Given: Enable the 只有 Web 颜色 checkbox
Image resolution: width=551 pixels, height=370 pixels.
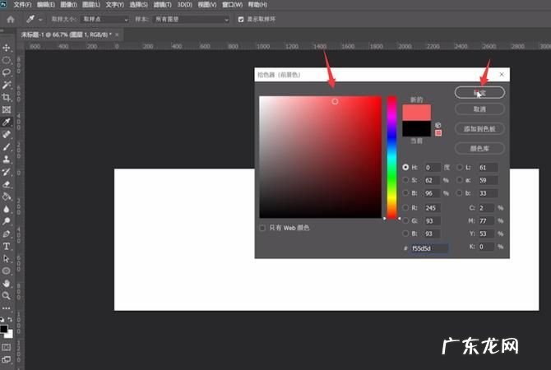Looking at the screenshot, I should pos(262,228).
